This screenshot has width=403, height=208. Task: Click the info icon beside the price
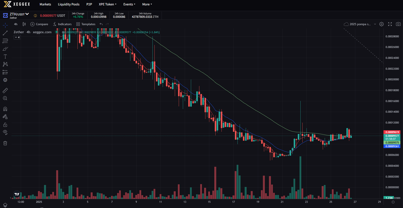coord(36,15)
